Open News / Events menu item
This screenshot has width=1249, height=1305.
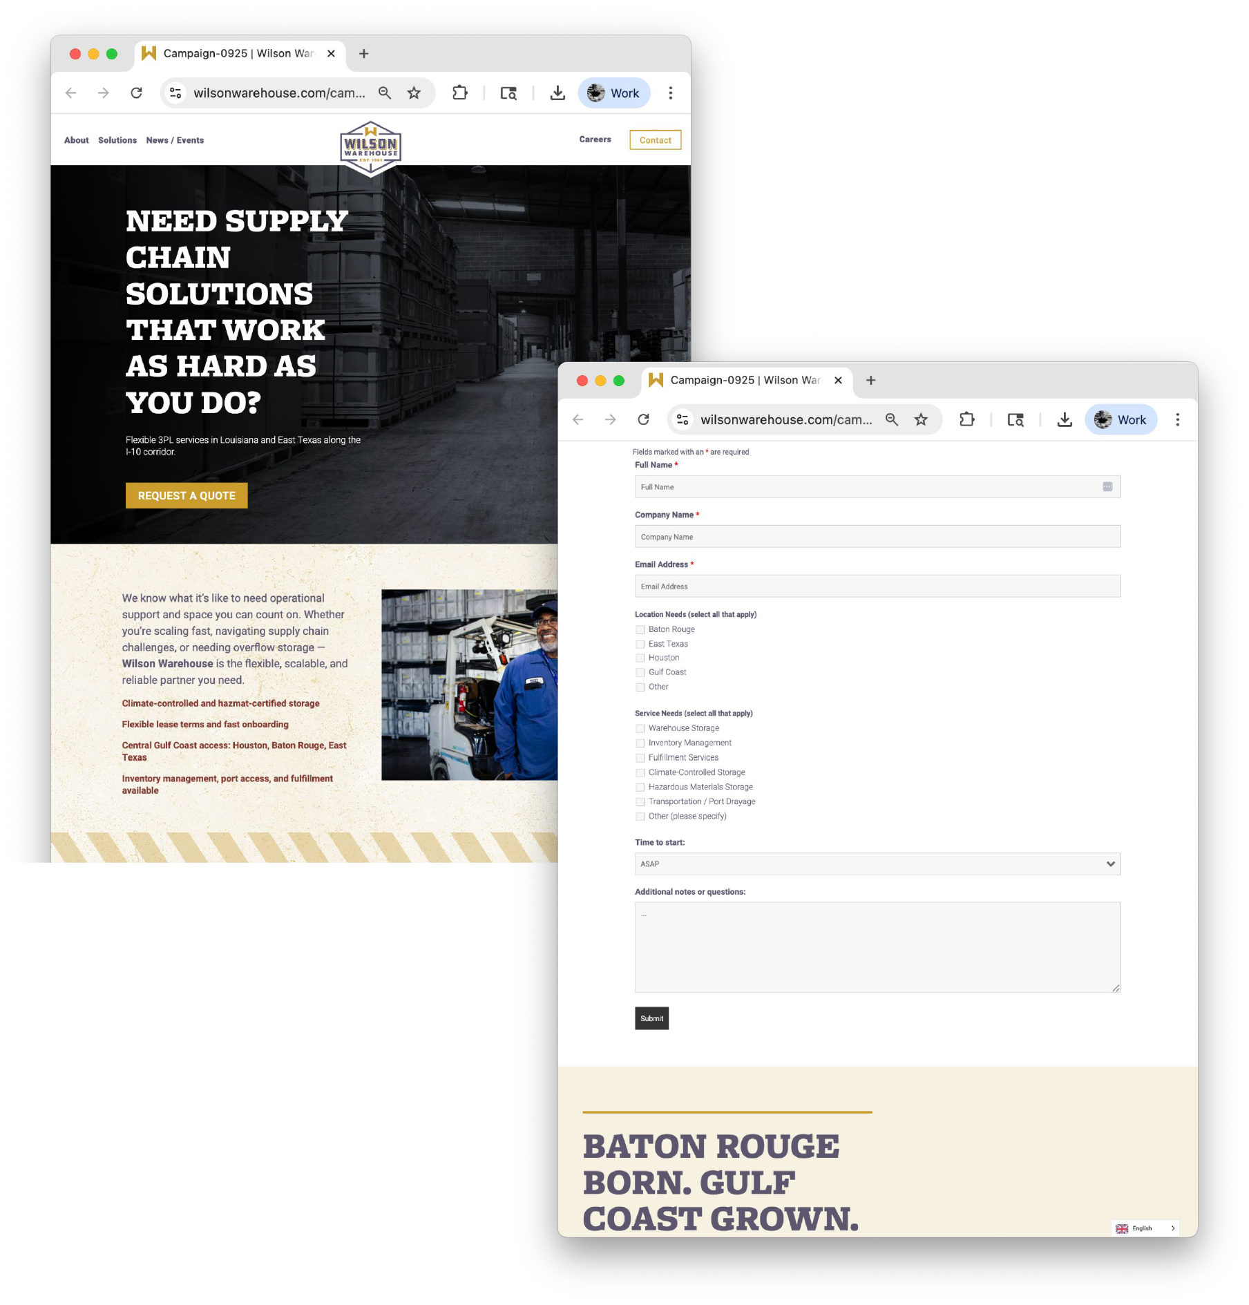pyautogui.click(x=175, y=140)
